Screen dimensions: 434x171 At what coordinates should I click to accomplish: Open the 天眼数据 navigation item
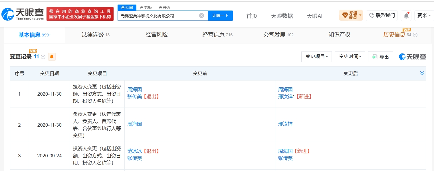click(282, 16)
